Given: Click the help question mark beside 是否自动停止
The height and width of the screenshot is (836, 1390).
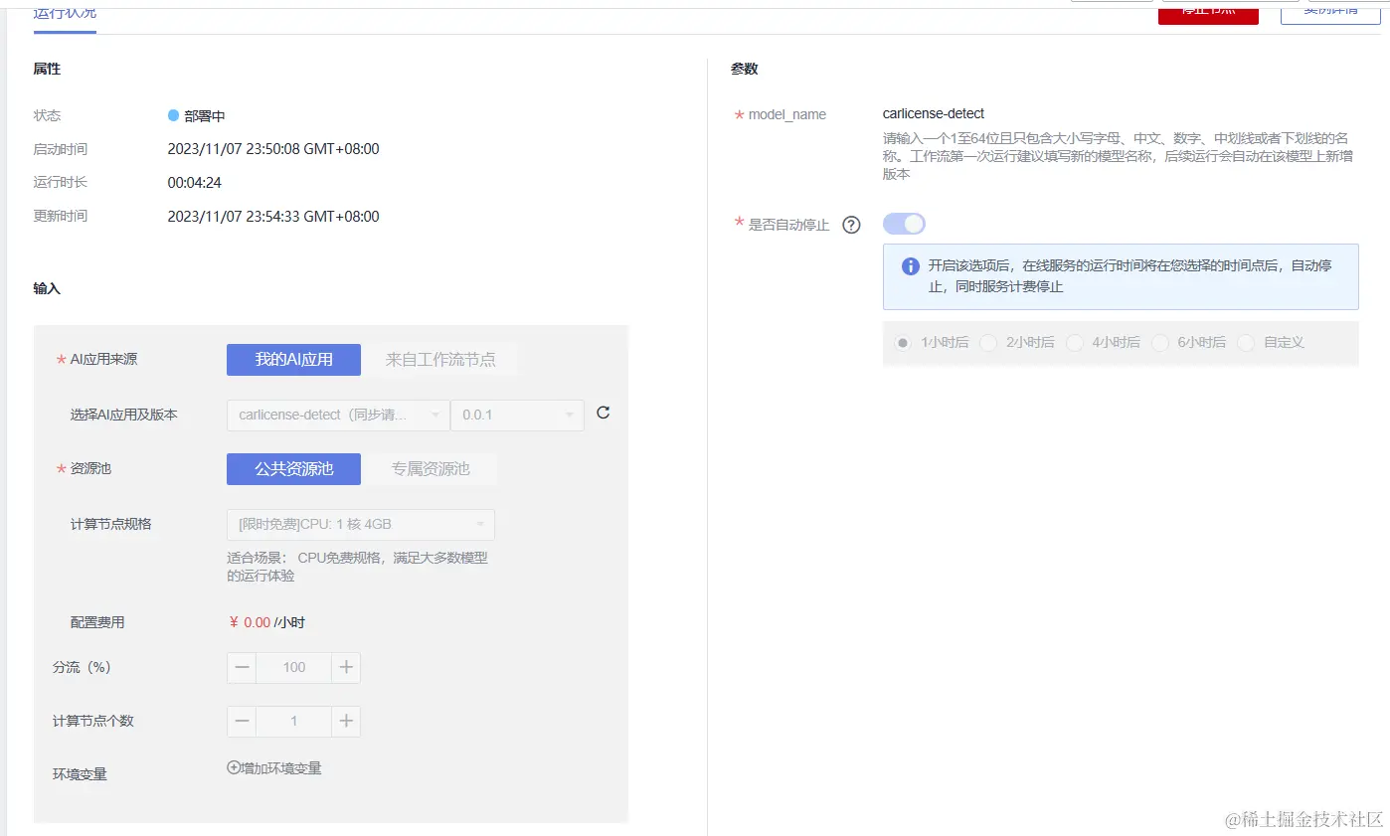Looking at the screenshot, I should coord(851,225).
